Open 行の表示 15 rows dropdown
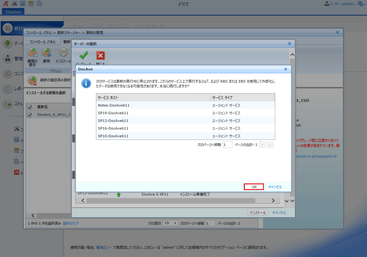Image resolution: width=367 pixels, height=257 pixels. 171,223
